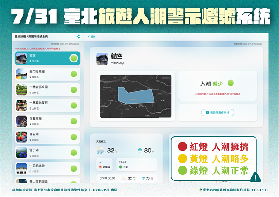Open the 白石湖 list entry
Viewport: 279px width, 197px height.
tap(48, 137)
